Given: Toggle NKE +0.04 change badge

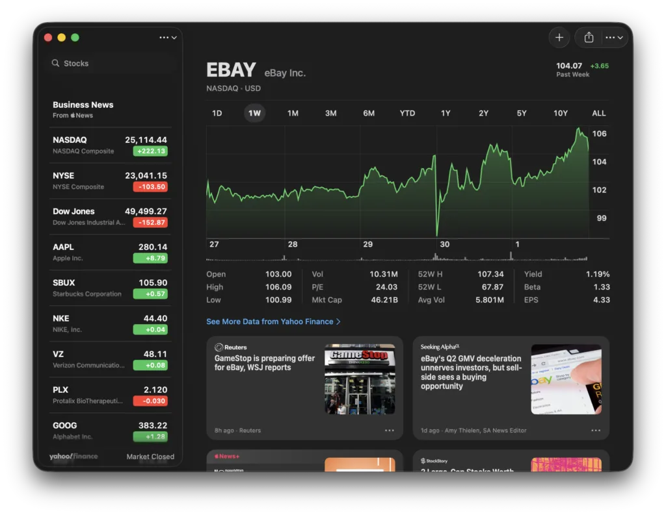Looking at the screenshot, I should click(x=150, y=329).
